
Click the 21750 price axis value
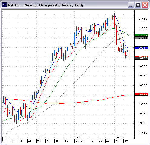143,19
